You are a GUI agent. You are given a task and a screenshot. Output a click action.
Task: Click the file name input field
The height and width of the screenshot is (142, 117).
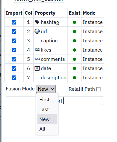point(39,1)
